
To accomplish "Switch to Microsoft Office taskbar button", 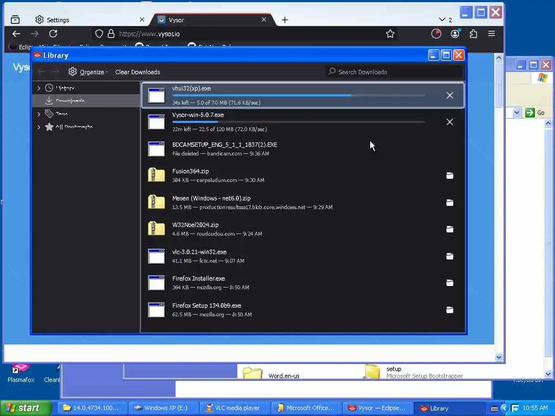I will click(x=306, y=408).
